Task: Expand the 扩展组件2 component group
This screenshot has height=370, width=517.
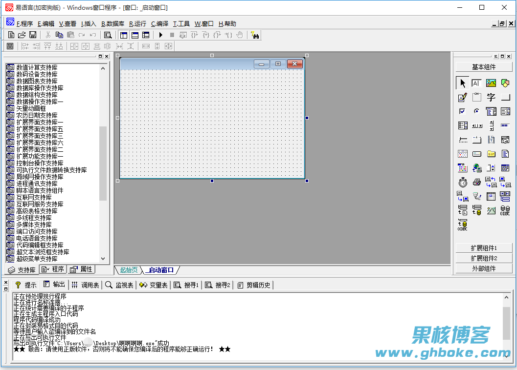Action: [484, 258]
